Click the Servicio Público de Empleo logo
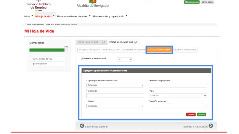 click(x=39, y=6)
